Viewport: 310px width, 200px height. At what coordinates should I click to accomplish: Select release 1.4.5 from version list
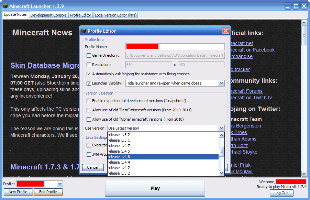[x=163, y=152]
